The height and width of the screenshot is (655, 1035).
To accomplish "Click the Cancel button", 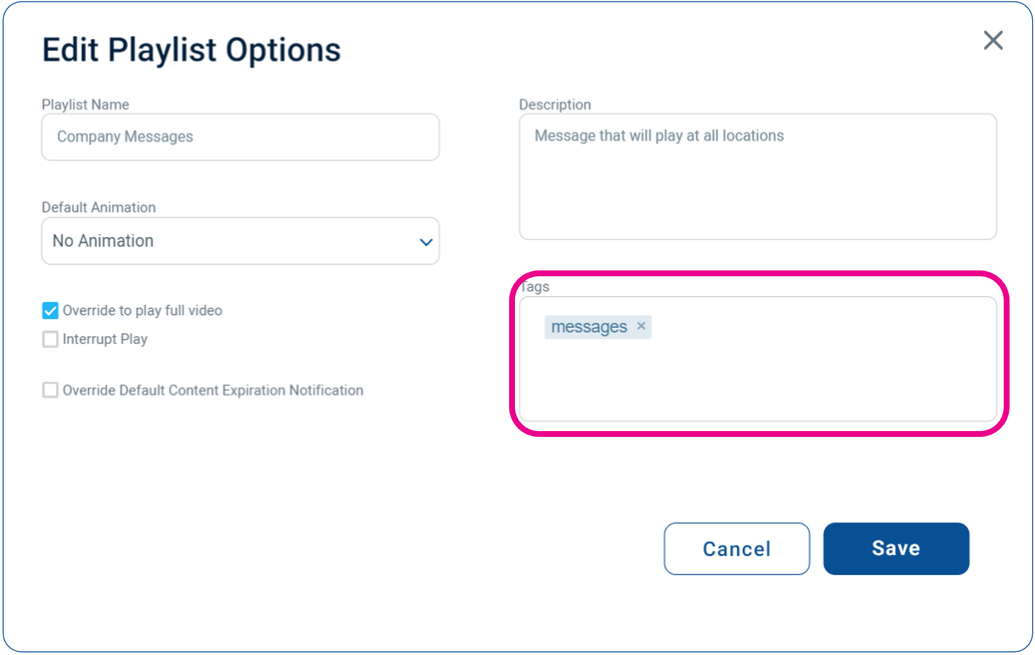I will (737, 549).
